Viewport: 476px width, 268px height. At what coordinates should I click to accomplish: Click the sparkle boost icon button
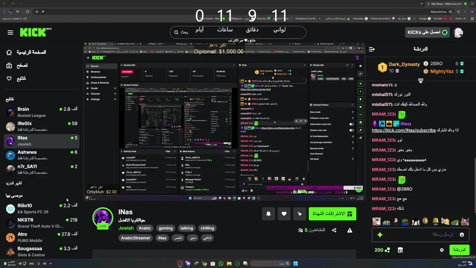[x=300, y=214]
